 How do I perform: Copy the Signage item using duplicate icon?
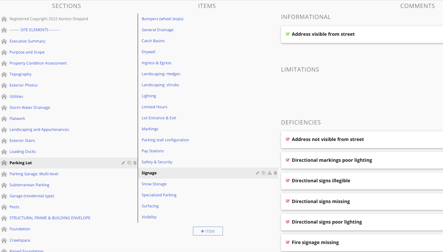click(x=263, y=173)
